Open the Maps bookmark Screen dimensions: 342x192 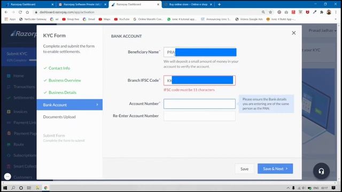[105, 19]
